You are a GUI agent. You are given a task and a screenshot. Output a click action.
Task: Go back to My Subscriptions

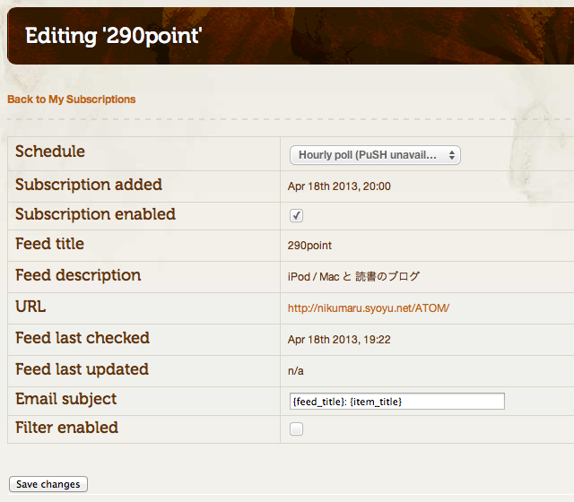[72, 100]
